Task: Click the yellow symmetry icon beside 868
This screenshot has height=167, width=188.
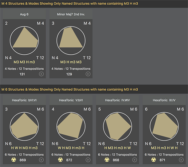Action: coord(106,160)
